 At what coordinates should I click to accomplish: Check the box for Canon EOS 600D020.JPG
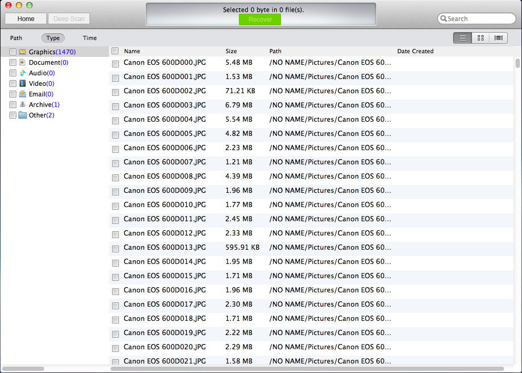(x=116, y=348)
